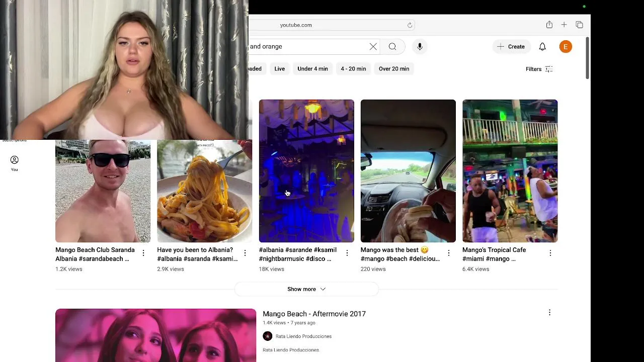Start voice search with microphone icon
Screen dimensions: 644x362
tap(420, 47)
